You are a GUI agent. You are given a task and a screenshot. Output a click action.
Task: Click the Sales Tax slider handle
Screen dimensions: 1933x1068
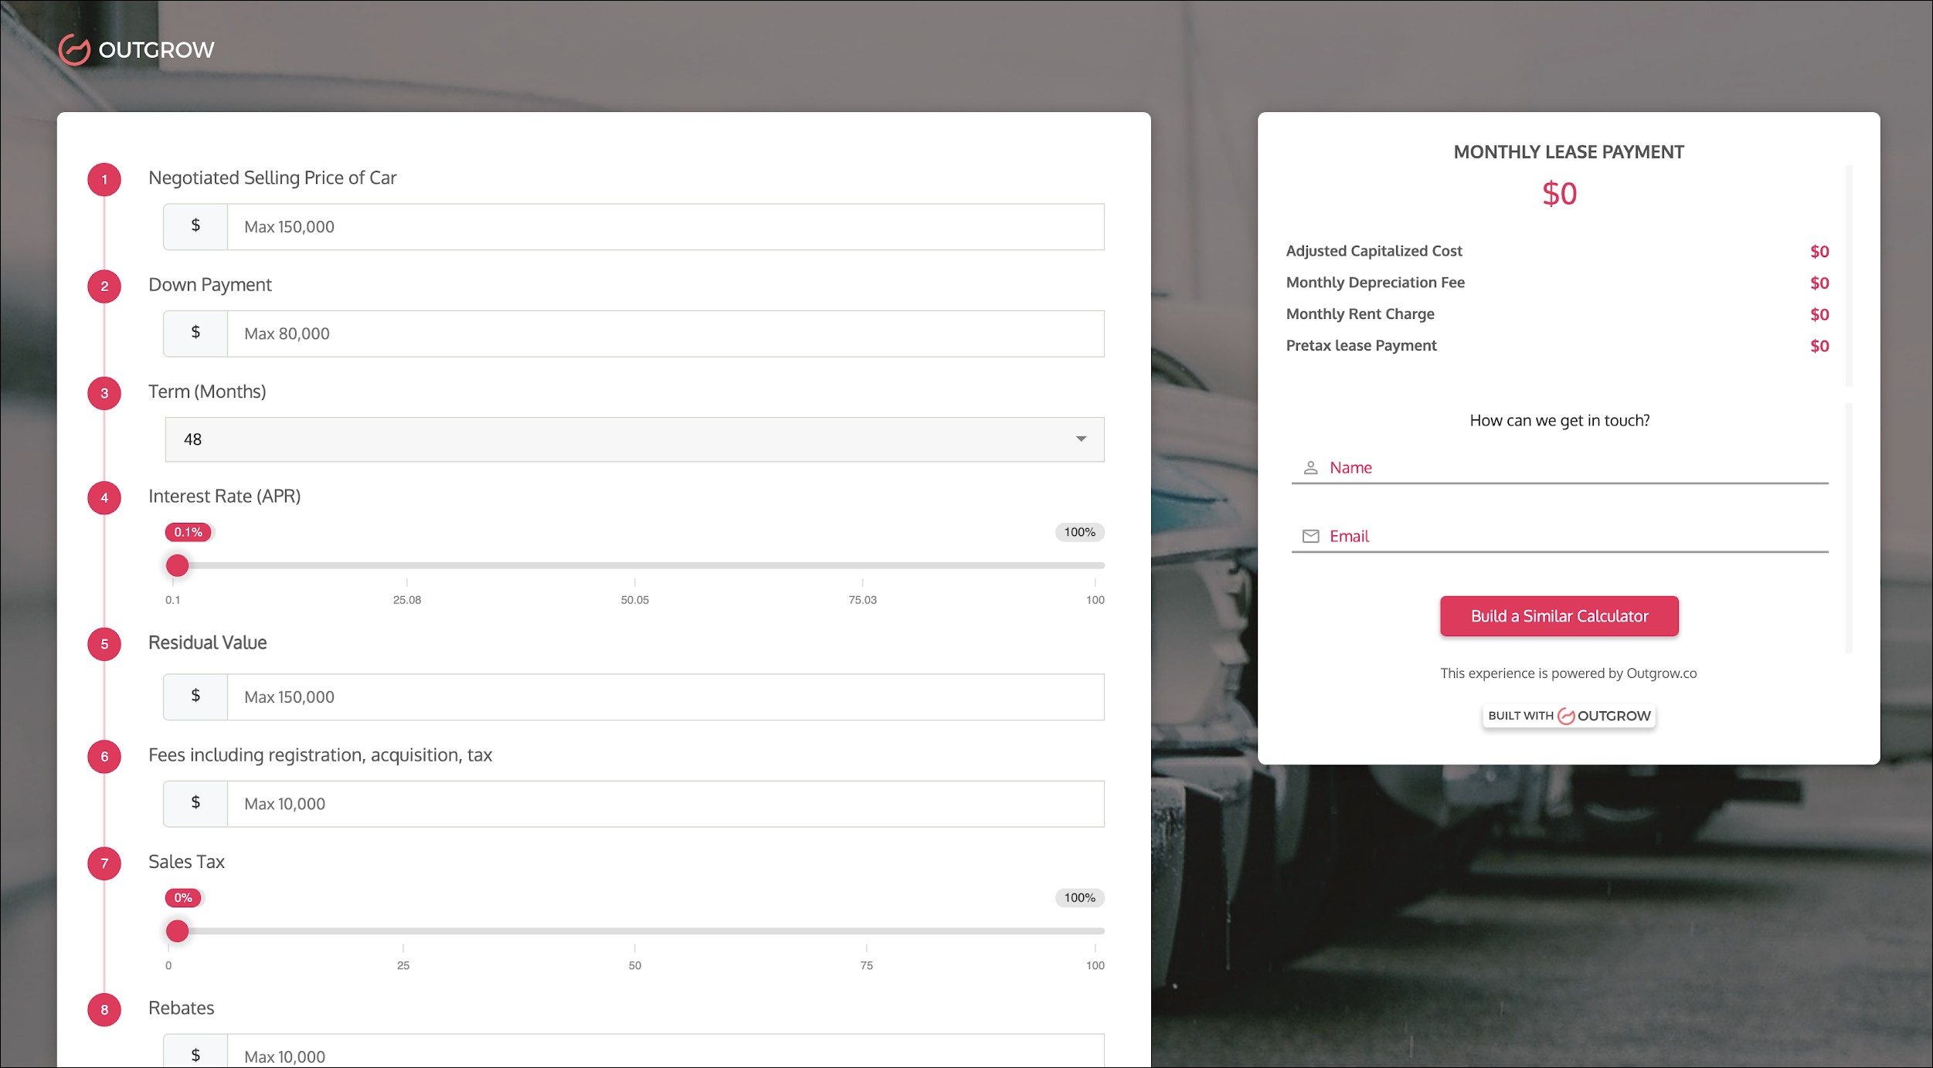178,931
